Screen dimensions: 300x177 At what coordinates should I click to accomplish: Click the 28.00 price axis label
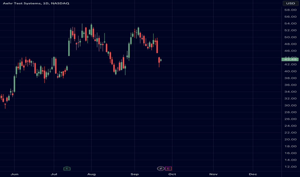click(290, 112)
